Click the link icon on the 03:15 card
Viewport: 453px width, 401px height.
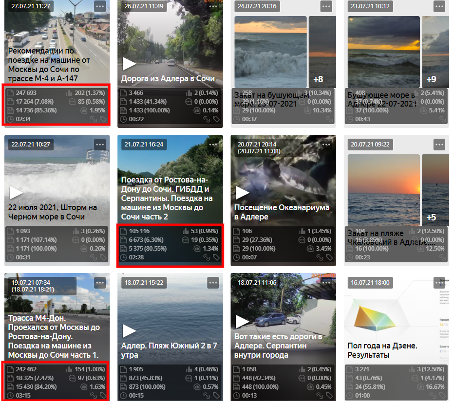pos(94,396)
